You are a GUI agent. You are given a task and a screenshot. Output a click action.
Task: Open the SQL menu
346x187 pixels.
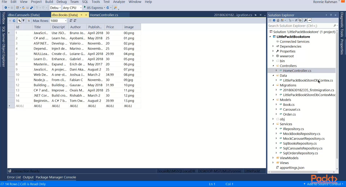[85, 2]
